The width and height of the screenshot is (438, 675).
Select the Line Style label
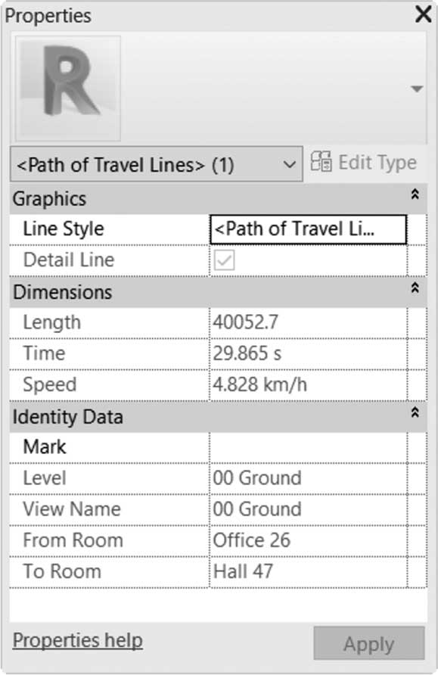click(64, 229)
